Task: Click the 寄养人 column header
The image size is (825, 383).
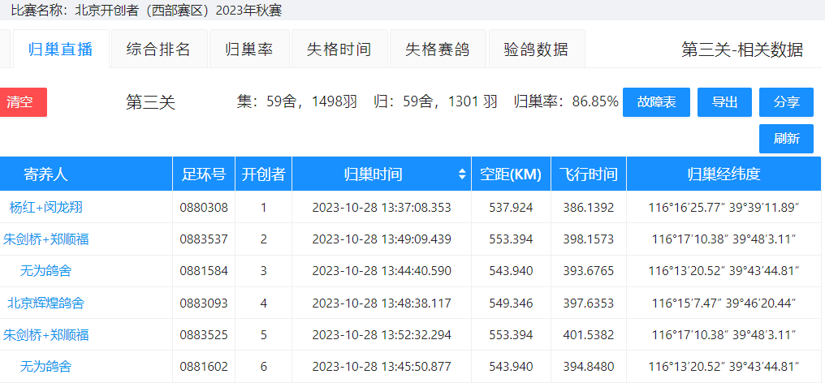Action: tap(46, 174)
